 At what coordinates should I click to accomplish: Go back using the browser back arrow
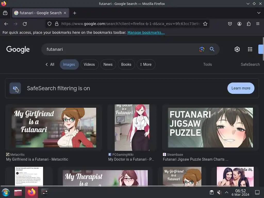coord(6,24)
